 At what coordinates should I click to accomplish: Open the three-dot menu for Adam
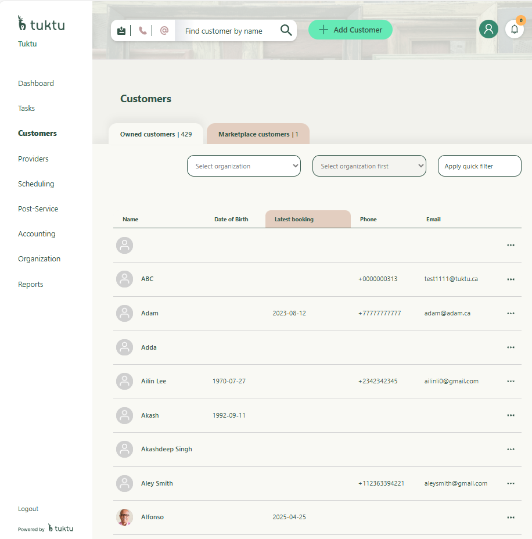(511, 313)
